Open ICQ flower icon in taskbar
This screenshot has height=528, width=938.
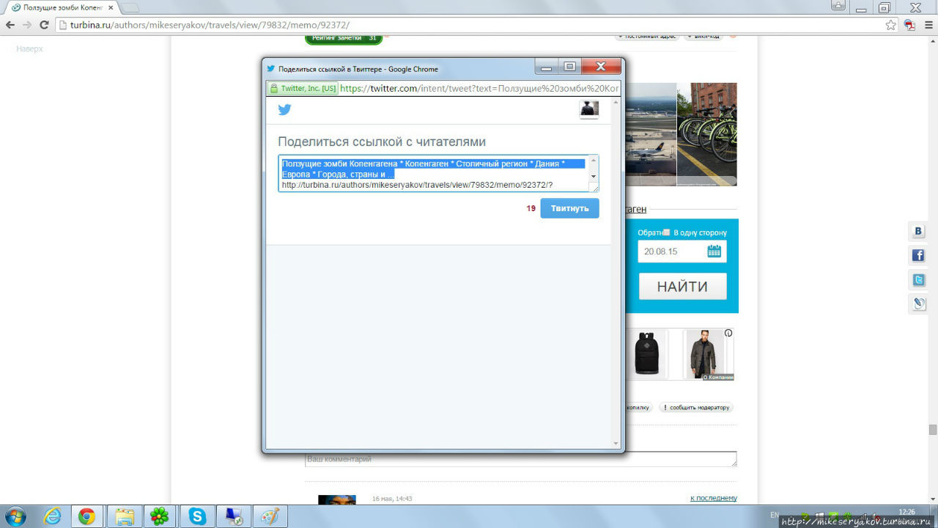[x=159, y=516]
